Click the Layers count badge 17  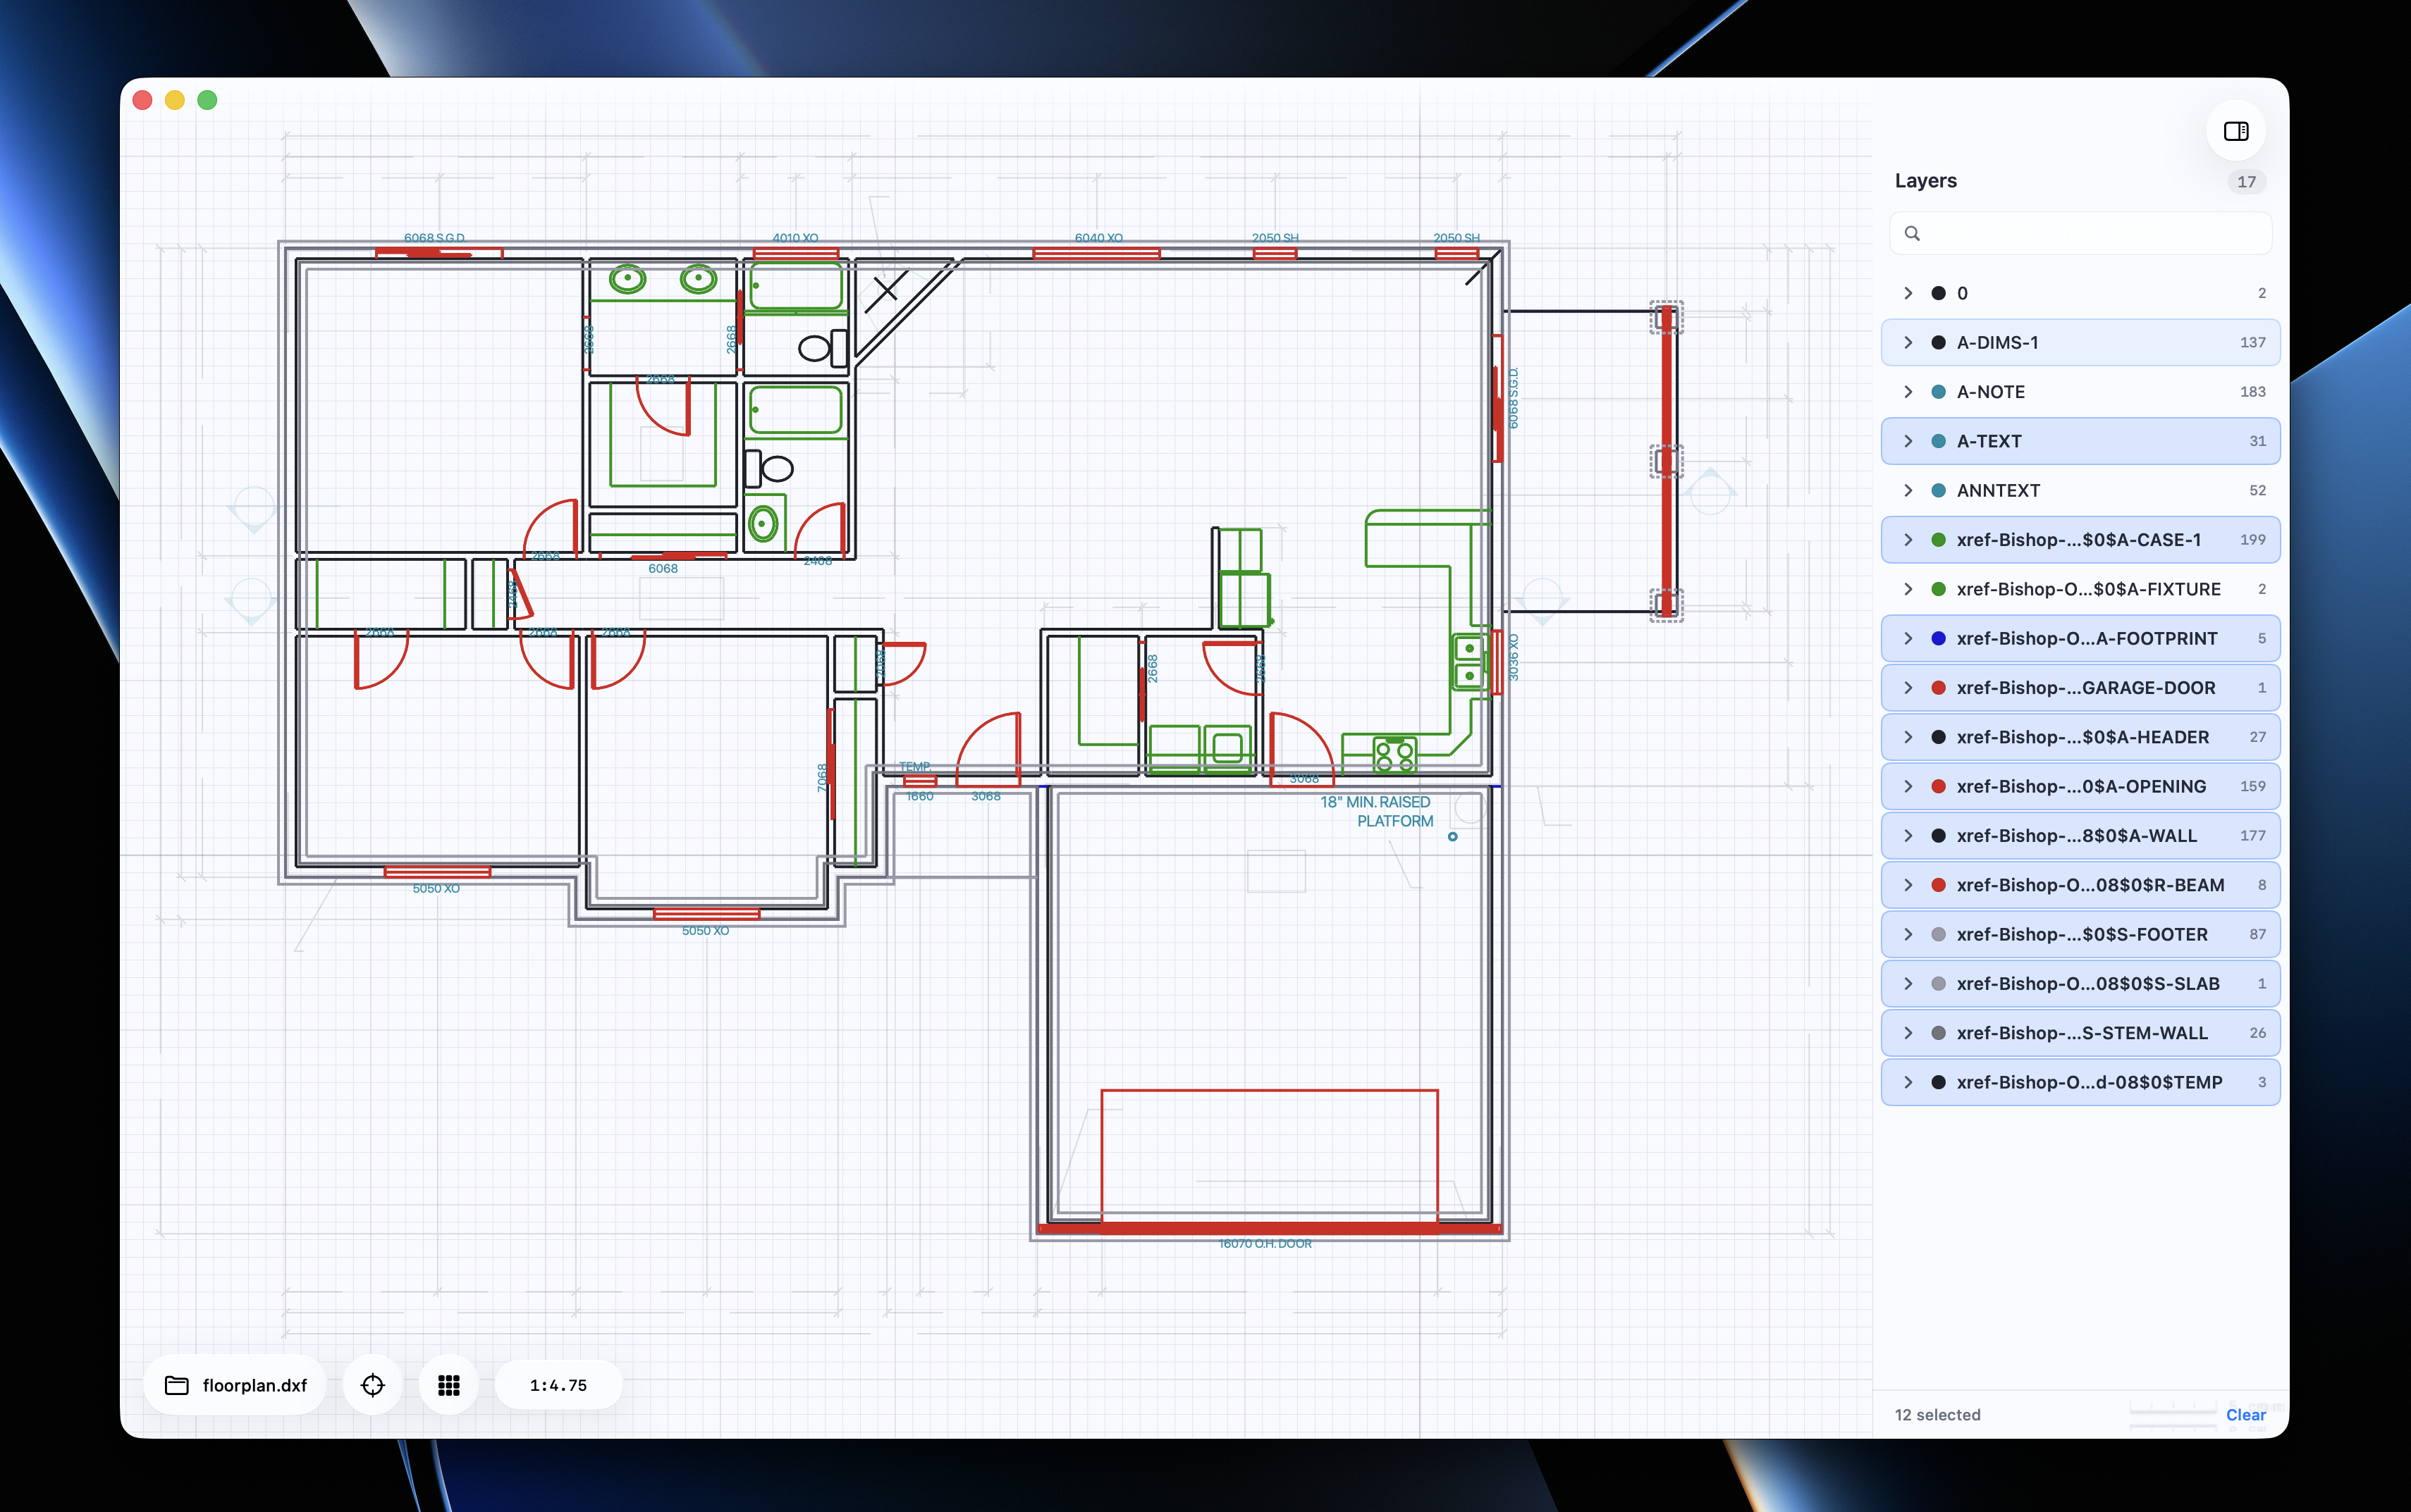click(2246, 182)
